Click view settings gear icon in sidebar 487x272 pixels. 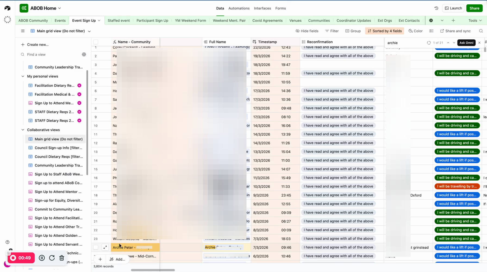pos(84,54)
